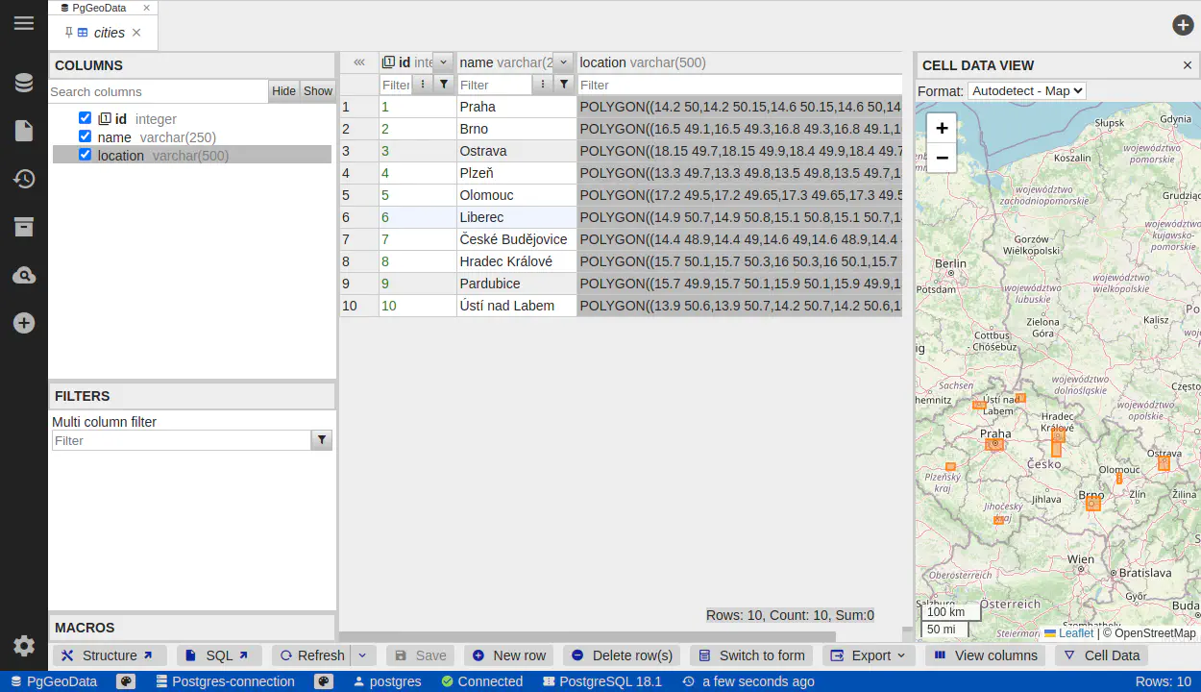Image resolution: width=1201 pixels, height=692 pixels.
Task: Uncheck the name column checkbox
Action: pos(86,136)
